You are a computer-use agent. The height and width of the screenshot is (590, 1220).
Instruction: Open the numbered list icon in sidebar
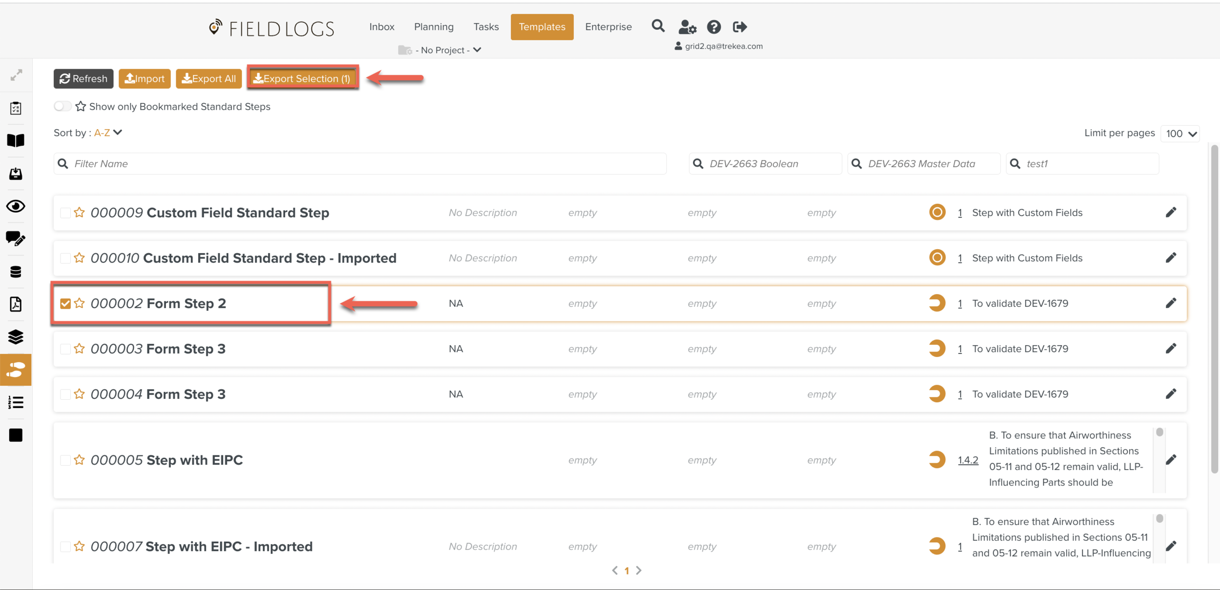click(x=16, y=402)
